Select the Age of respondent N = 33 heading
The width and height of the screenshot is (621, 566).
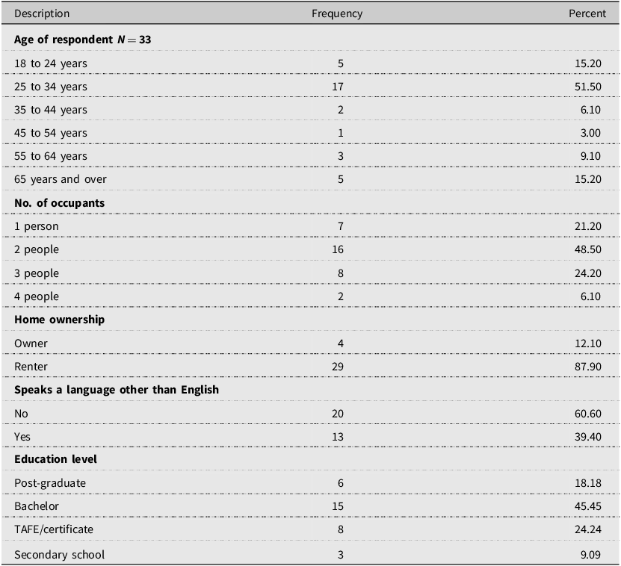(83, 40)
